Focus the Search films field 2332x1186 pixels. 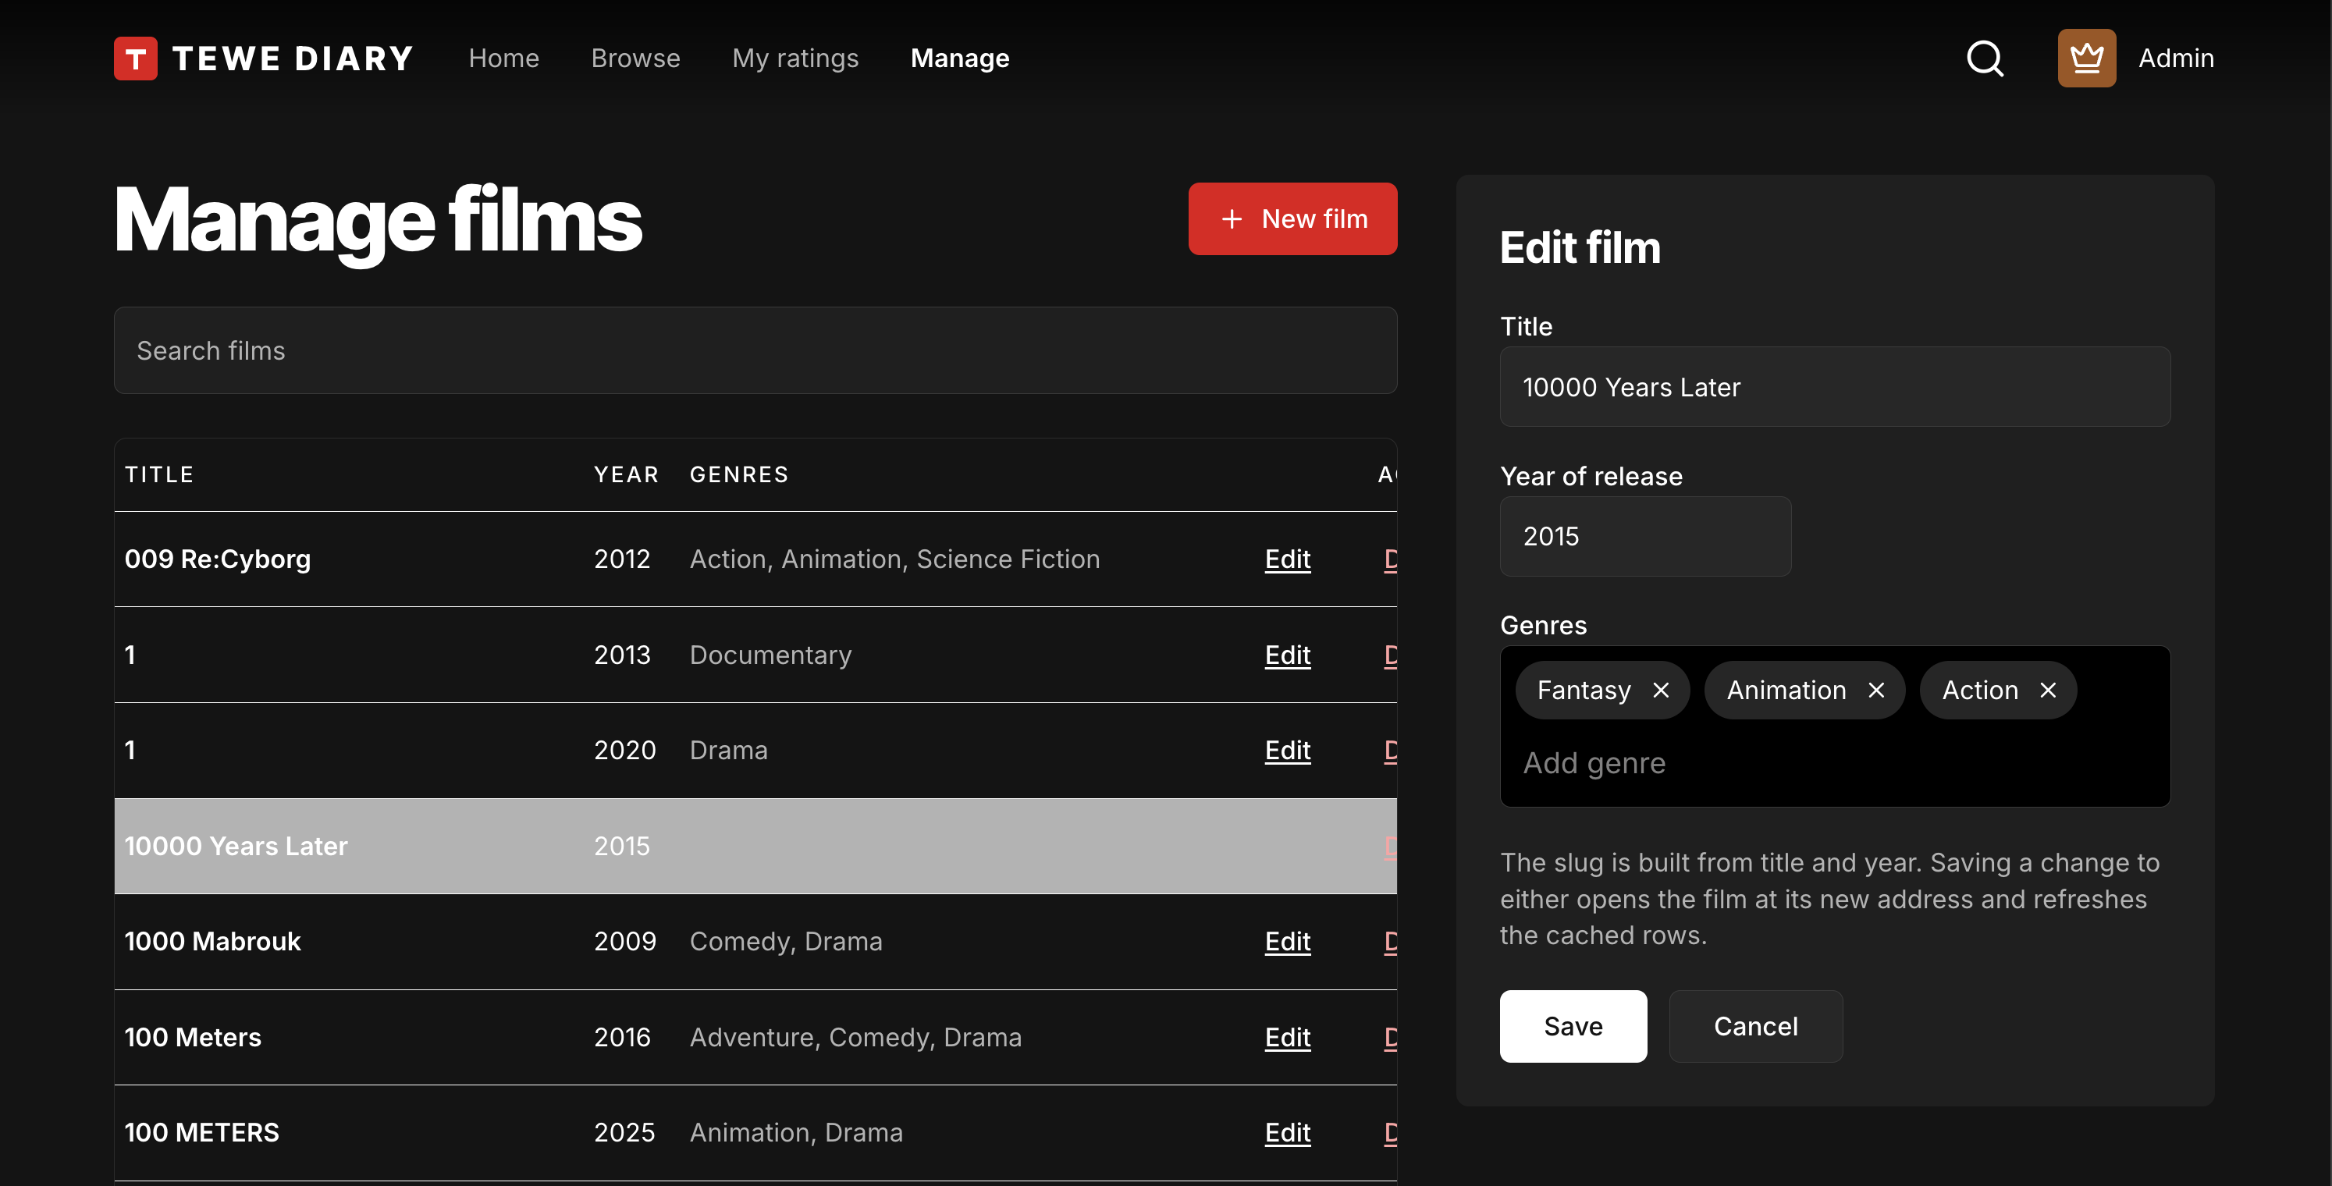pos(755,350)
